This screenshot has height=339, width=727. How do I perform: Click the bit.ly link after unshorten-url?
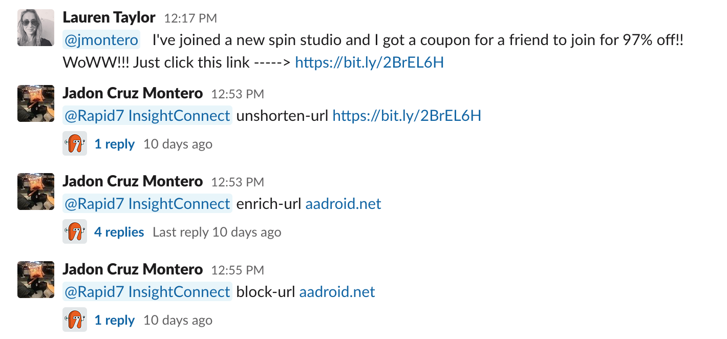click(x=407, y=116)
